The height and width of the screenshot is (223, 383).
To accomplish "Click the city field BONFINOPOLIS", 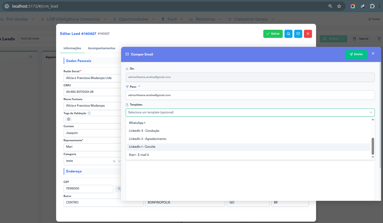I will click(185, 203).
